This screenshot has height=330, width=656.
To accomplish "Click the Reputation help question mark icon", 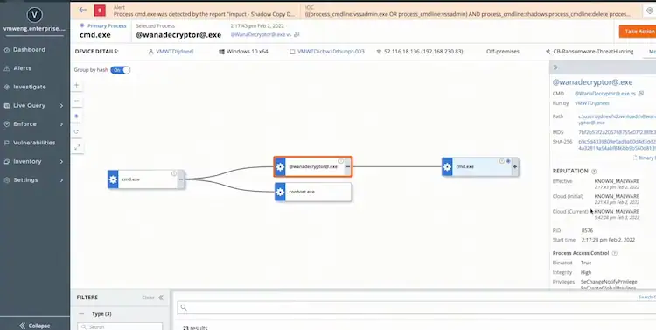I will point(594,172).
